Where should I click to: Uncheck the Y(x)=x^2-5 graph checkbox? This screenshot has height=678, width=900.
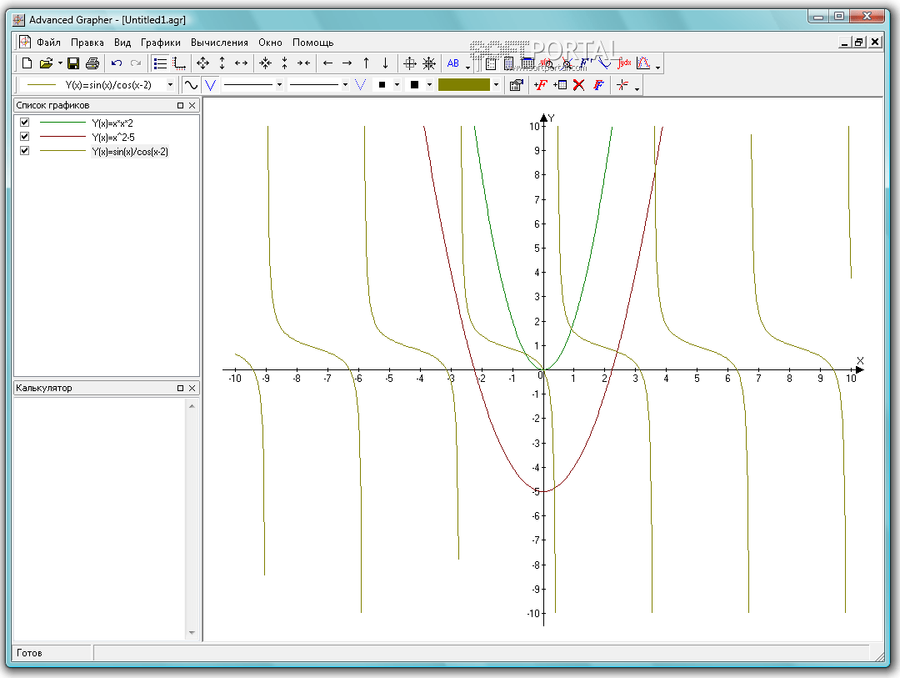pos(24,136)
